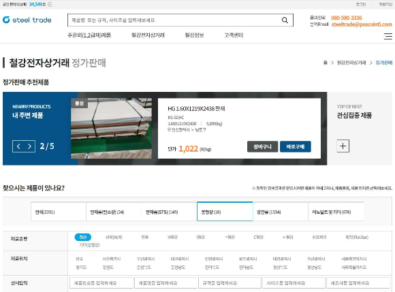Click the 철강전자상거래 breadcrumb link
395x292 pixels.
tap(351, 63)
